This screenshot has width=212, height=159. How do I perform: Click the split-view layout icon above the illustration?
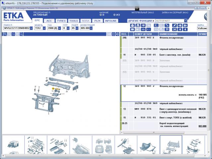113,34
